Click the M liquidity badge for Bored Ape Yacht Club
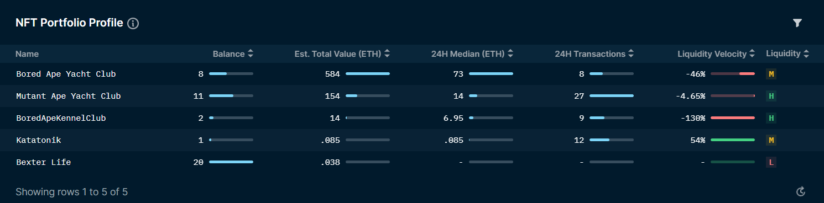The height and width of the screenshot is (203, 824). pyautogui.click(x=771, y=74)
